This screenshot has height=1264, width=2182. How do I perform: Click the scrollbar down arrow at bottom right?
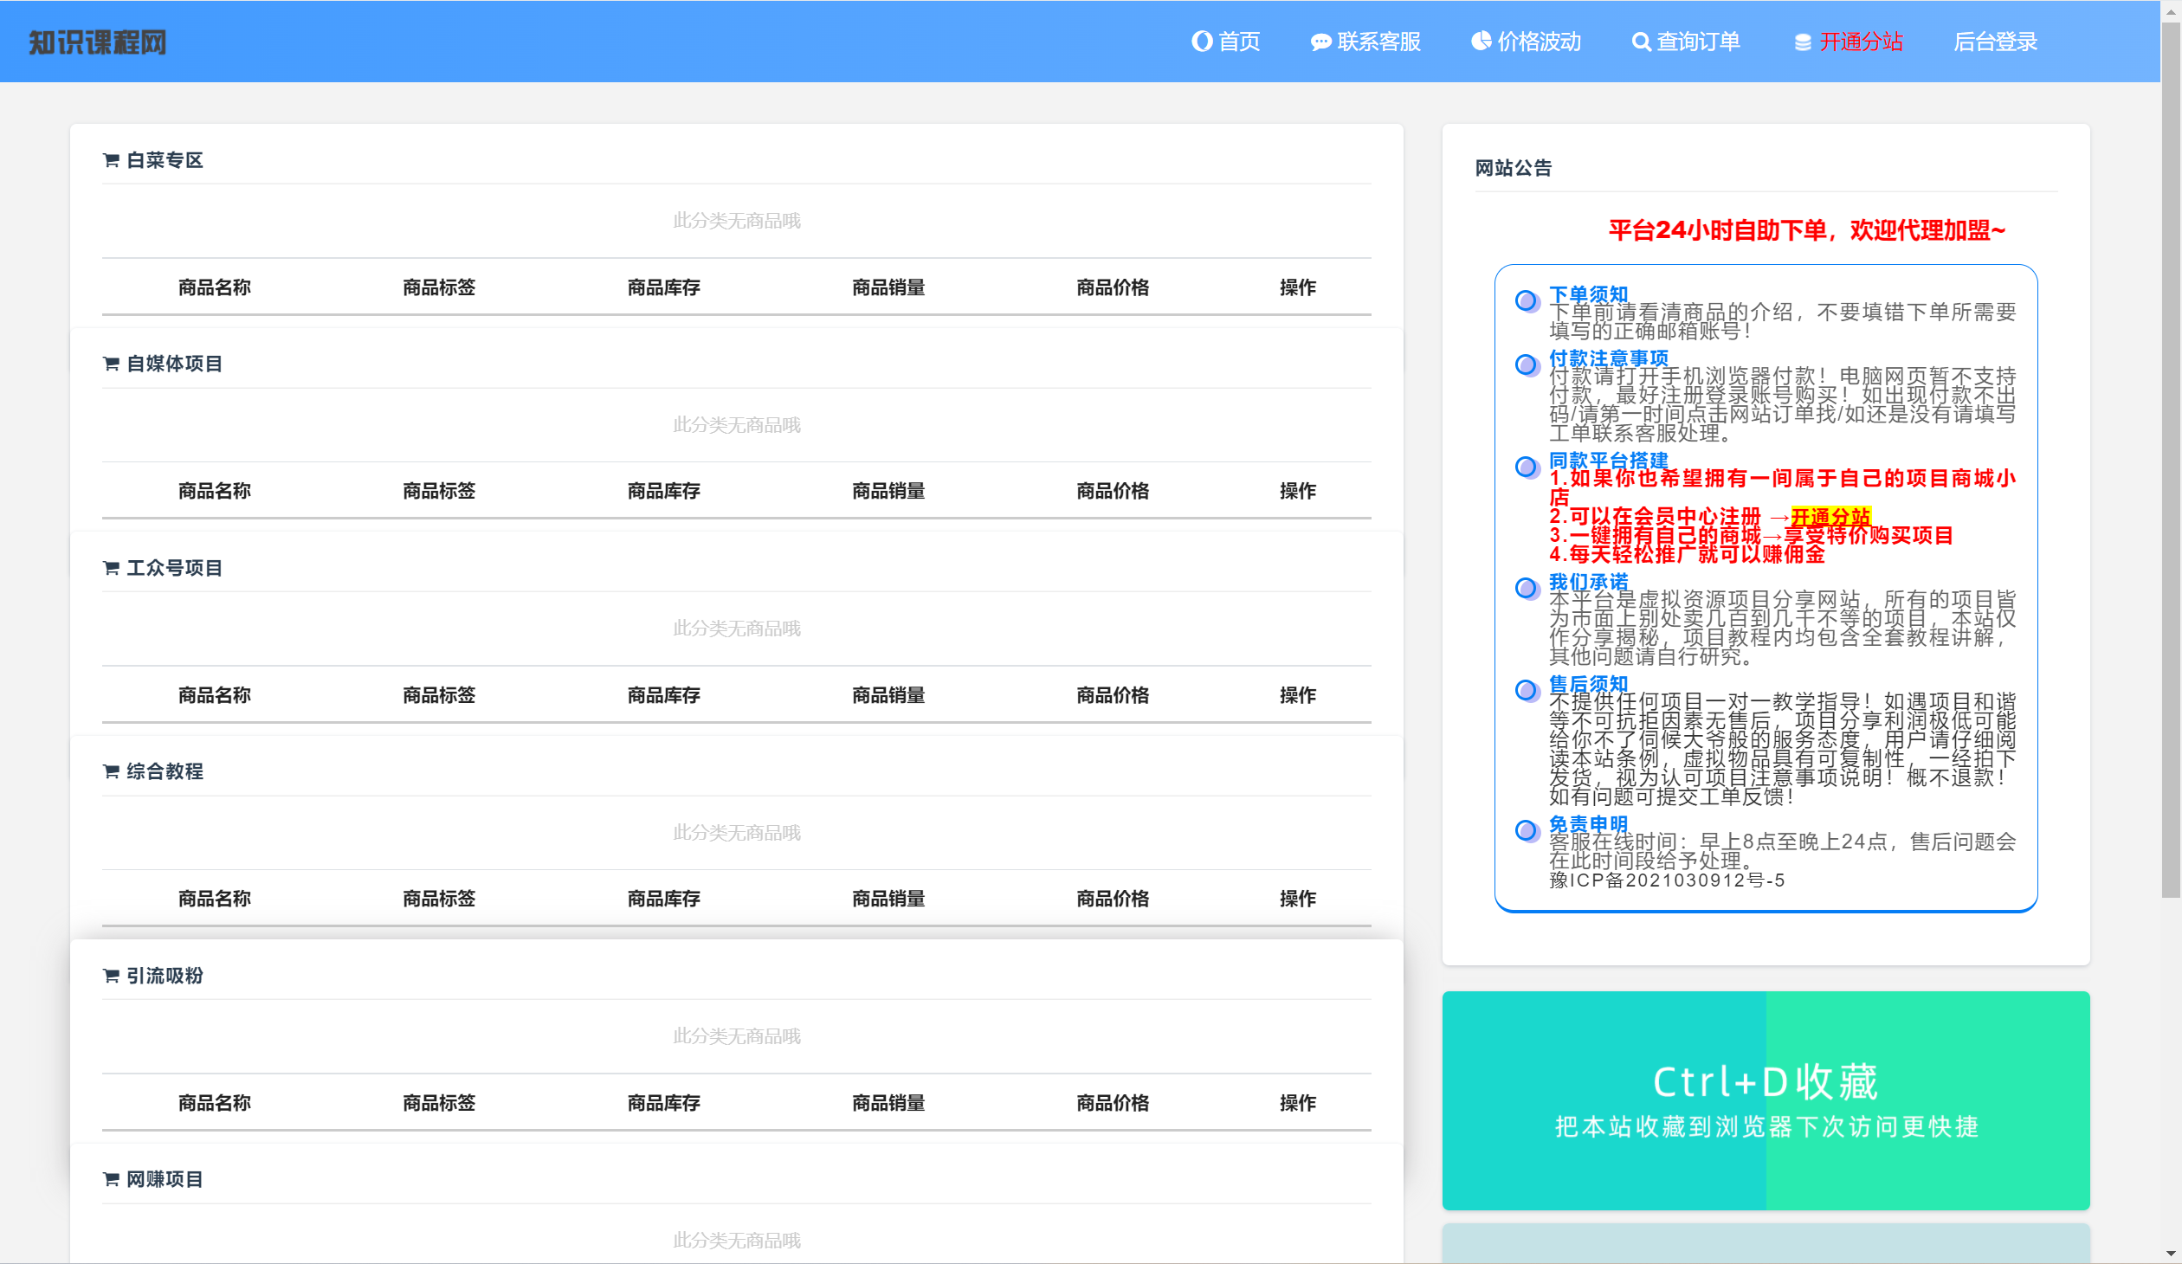tap(2171, 1253)
